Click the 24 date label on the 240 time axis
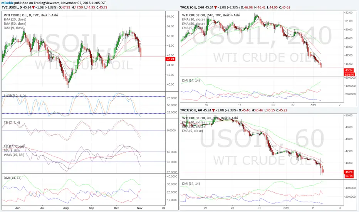Screen dimensions: 359x212 click(273, 105)
